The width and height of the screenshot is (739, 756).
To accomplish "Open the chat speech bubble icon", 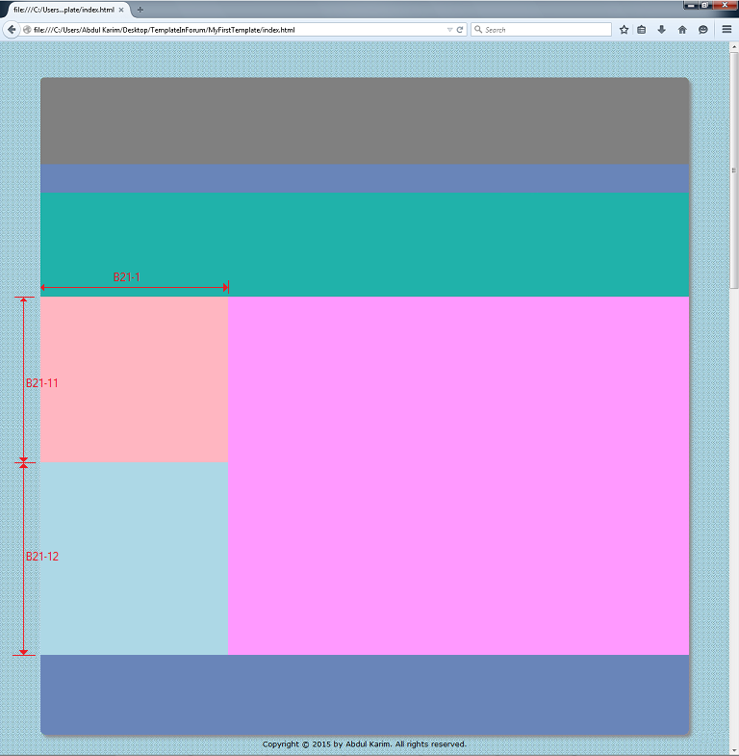I will click(x=703, y=30).
